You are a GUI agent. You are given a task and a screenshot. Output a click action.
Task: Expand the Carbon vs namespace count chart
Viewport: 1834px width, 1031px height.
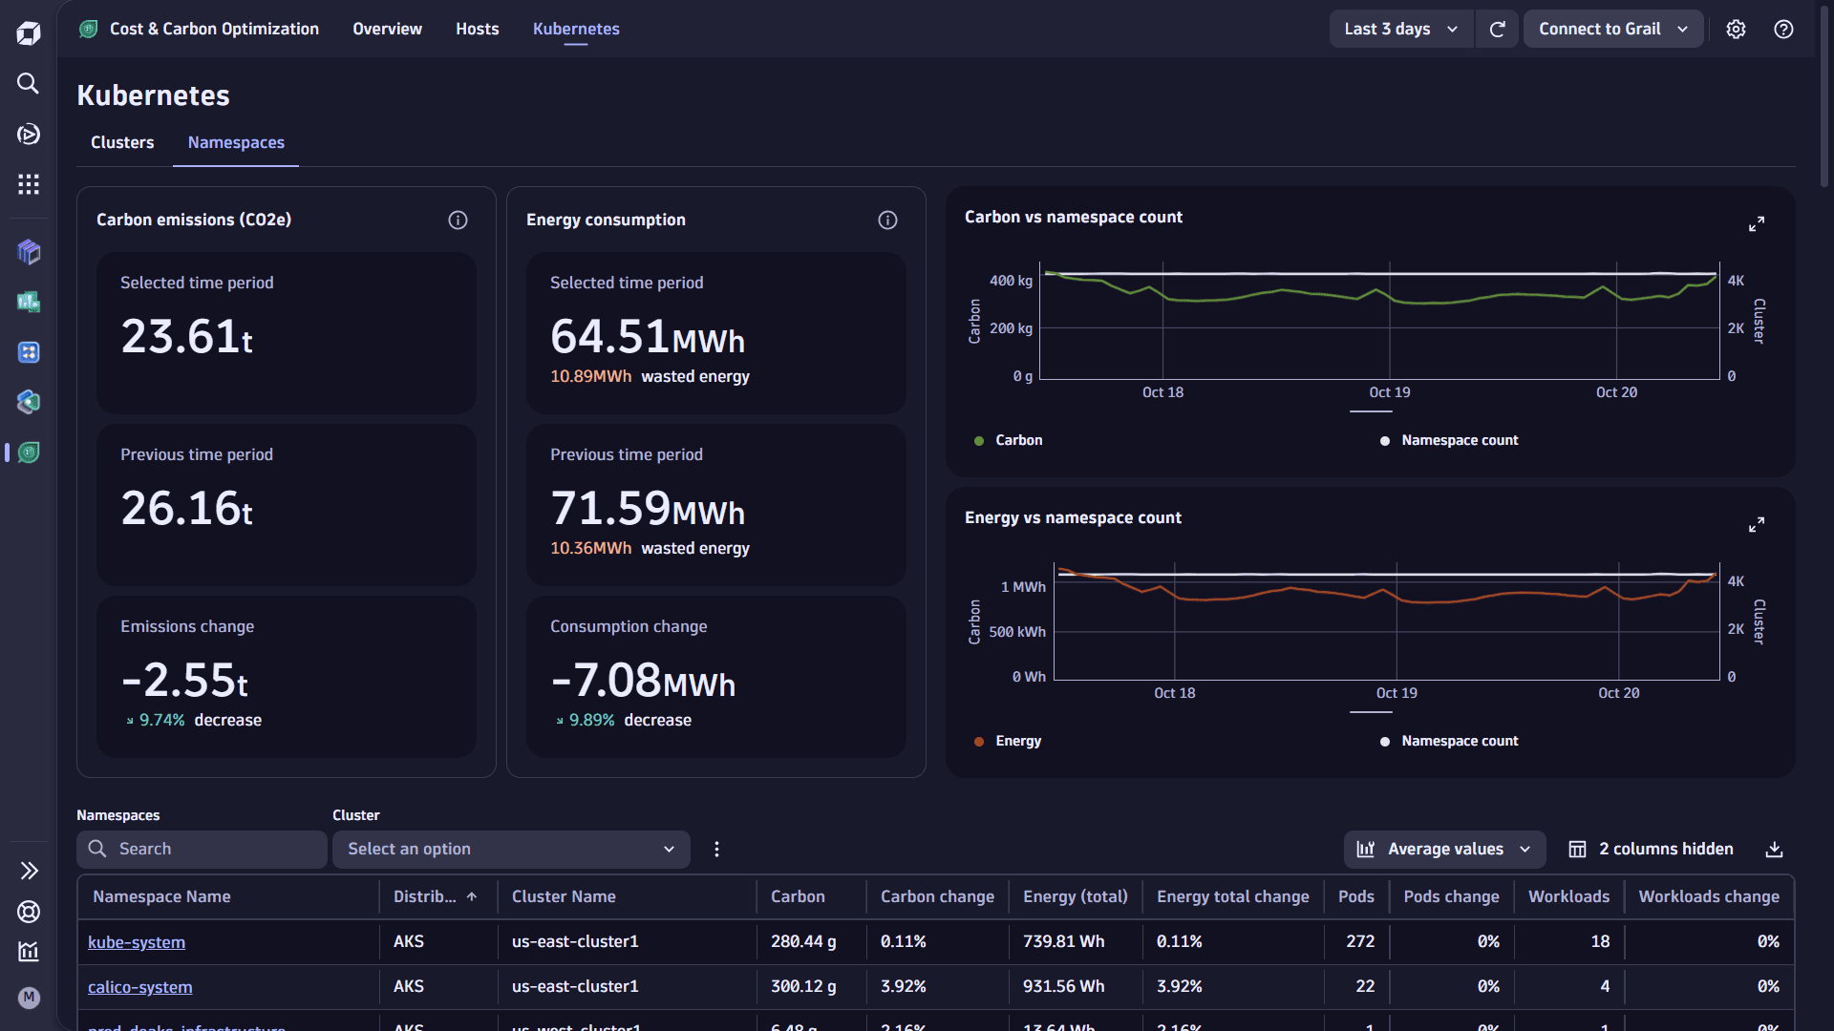pyautogui.click(x=1756, y=224)
